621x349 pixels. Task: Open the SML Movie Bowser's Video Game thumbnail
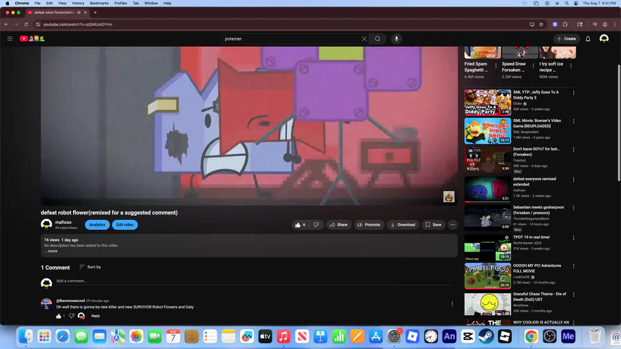click(x=488, y=130)
